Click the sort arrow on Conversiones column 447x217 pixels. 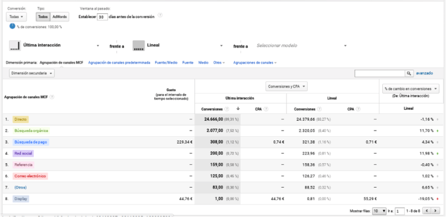pyautogui.click(x=238, y=109)
